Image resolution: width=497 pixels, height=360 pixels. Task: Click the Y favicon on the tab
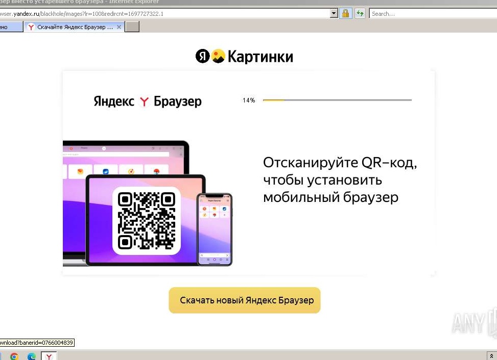[31, 27]
